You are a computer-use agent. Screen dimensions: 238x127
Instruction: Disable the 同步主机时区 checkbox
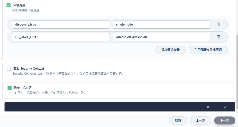click(10, 88)
